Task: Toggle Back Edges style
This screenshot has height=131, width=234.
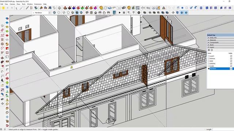Action: (59, 13)
